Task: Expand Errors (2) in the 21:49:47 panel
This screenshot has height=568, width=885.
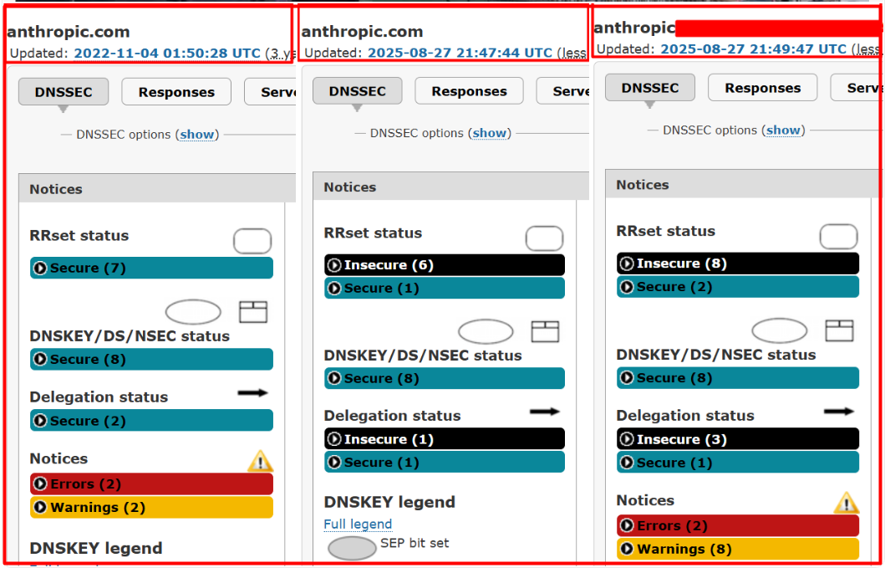Action: click(x=738, y=525)
